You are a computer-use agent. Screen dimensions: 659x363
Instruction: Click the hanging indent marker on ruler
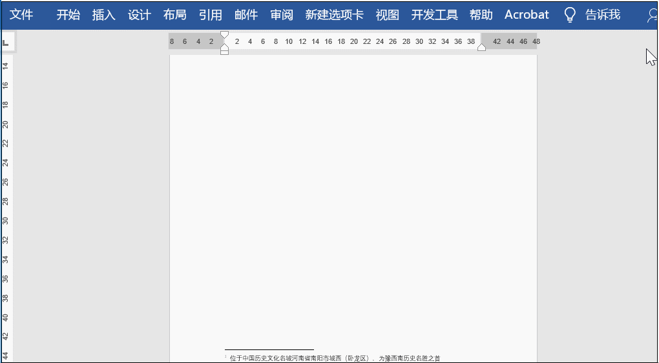pyautogui.click(x=224, y=46)
